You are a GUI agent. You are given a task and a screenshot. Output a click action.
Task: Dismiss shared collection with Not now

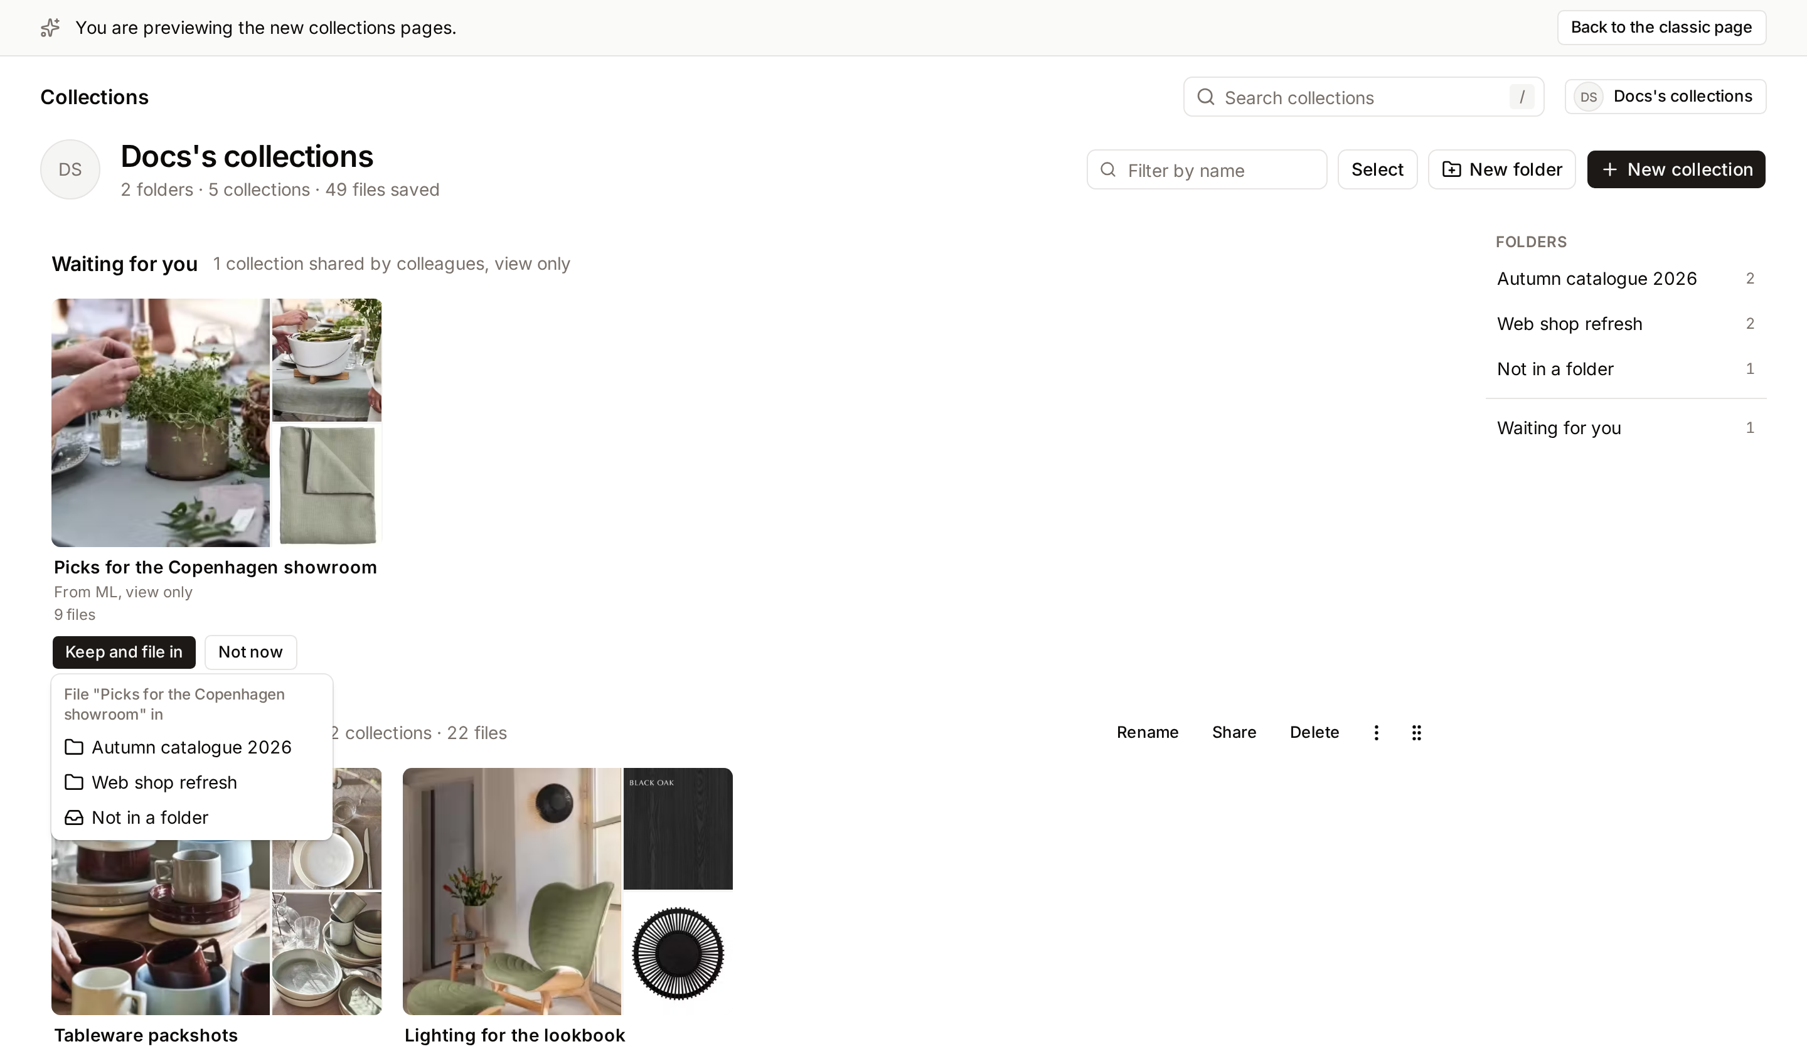[250, 652]
